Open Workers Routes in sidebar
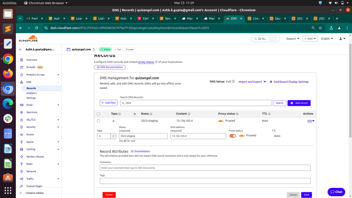Screen dimensions: 352x198 (35, 157)
